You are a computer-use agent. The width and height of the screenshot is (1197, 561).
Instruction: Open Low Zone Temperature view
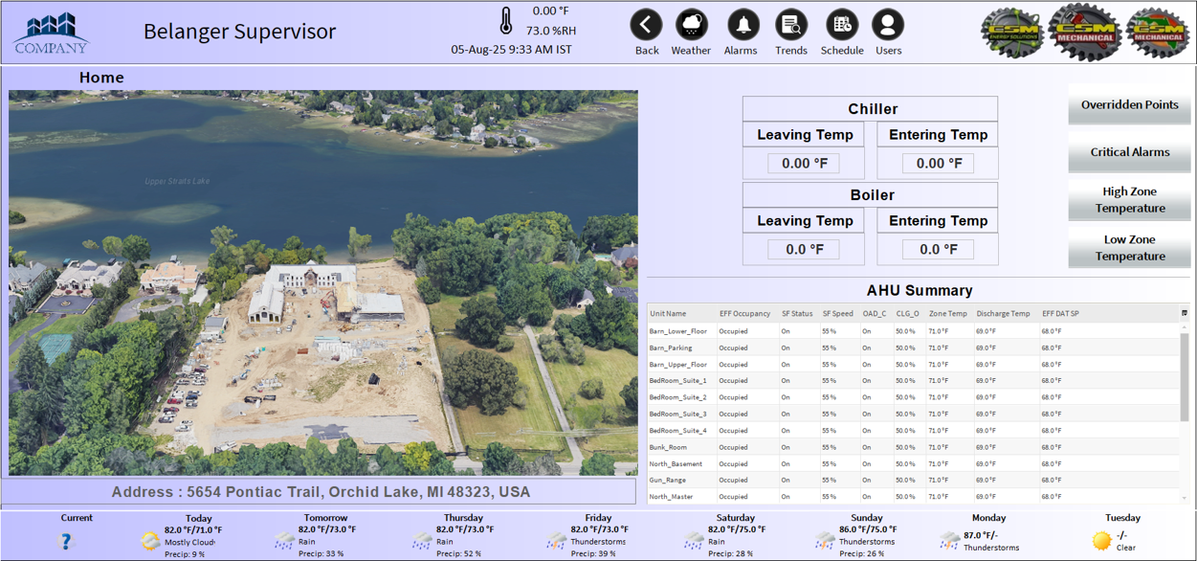[x=1129, y=248]
